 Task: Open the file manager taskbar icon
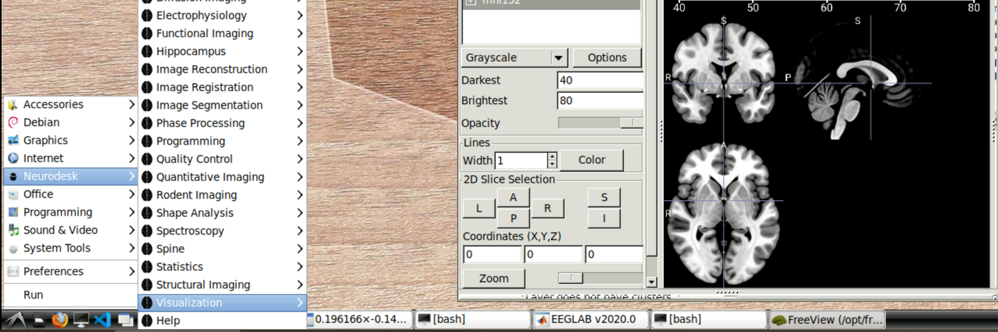tap(40, 321)
